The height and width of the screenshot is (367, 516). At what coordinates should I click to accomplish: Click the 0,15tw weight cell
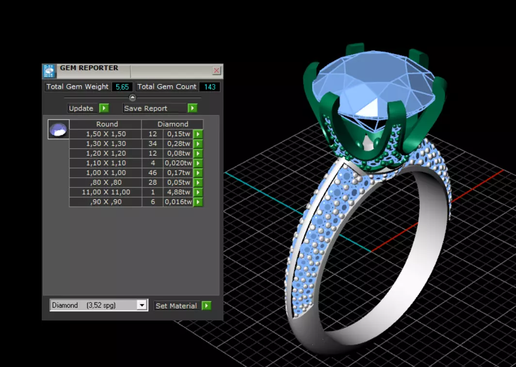[178, 134]
